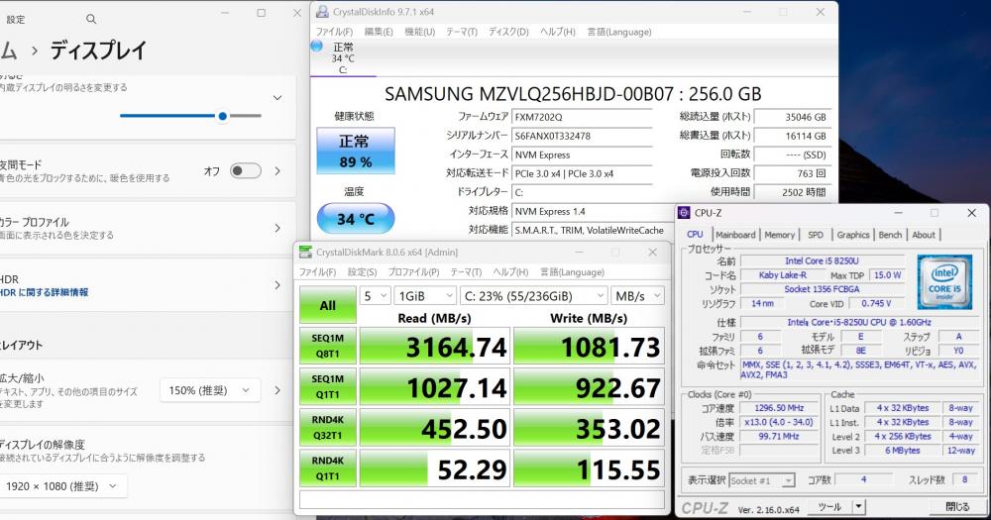Expand the brightness section chevron
The width and height of the screenshot is (991, 520).
[276, 98]
